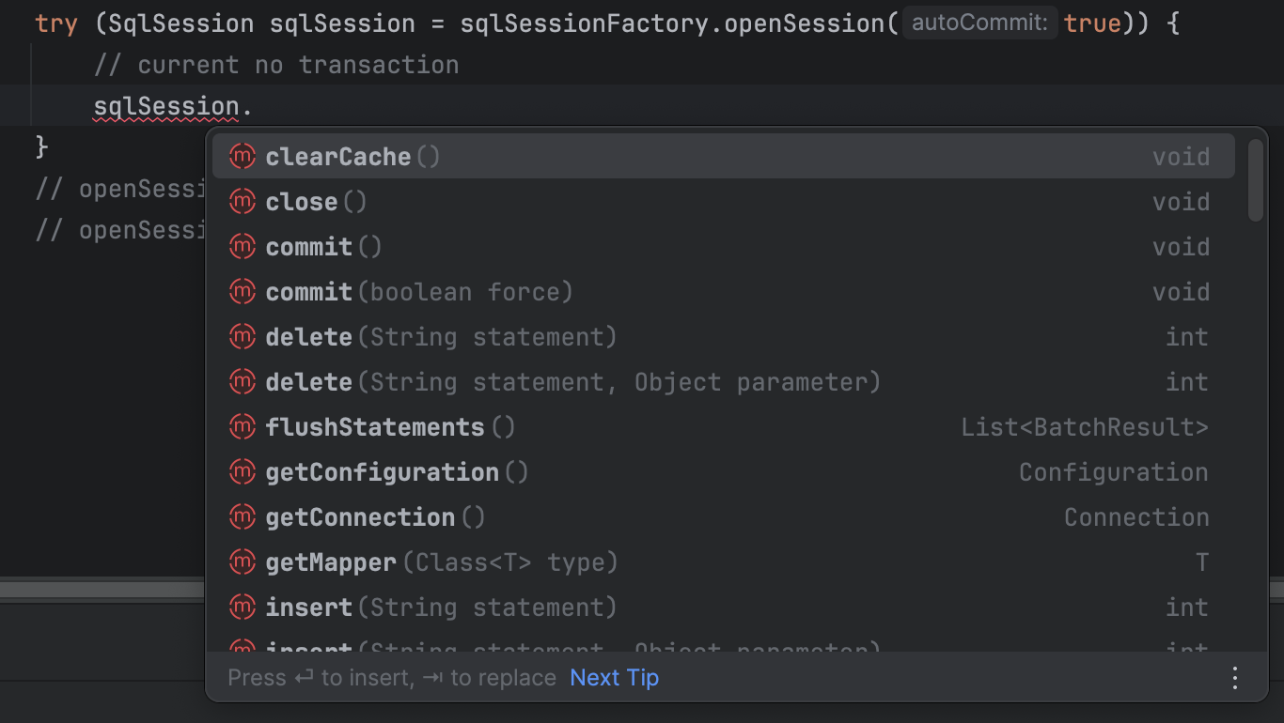The height and width of the screenshot is (723, 1284).
Task: Click the method icon beside clearCache
Action: 243,156
